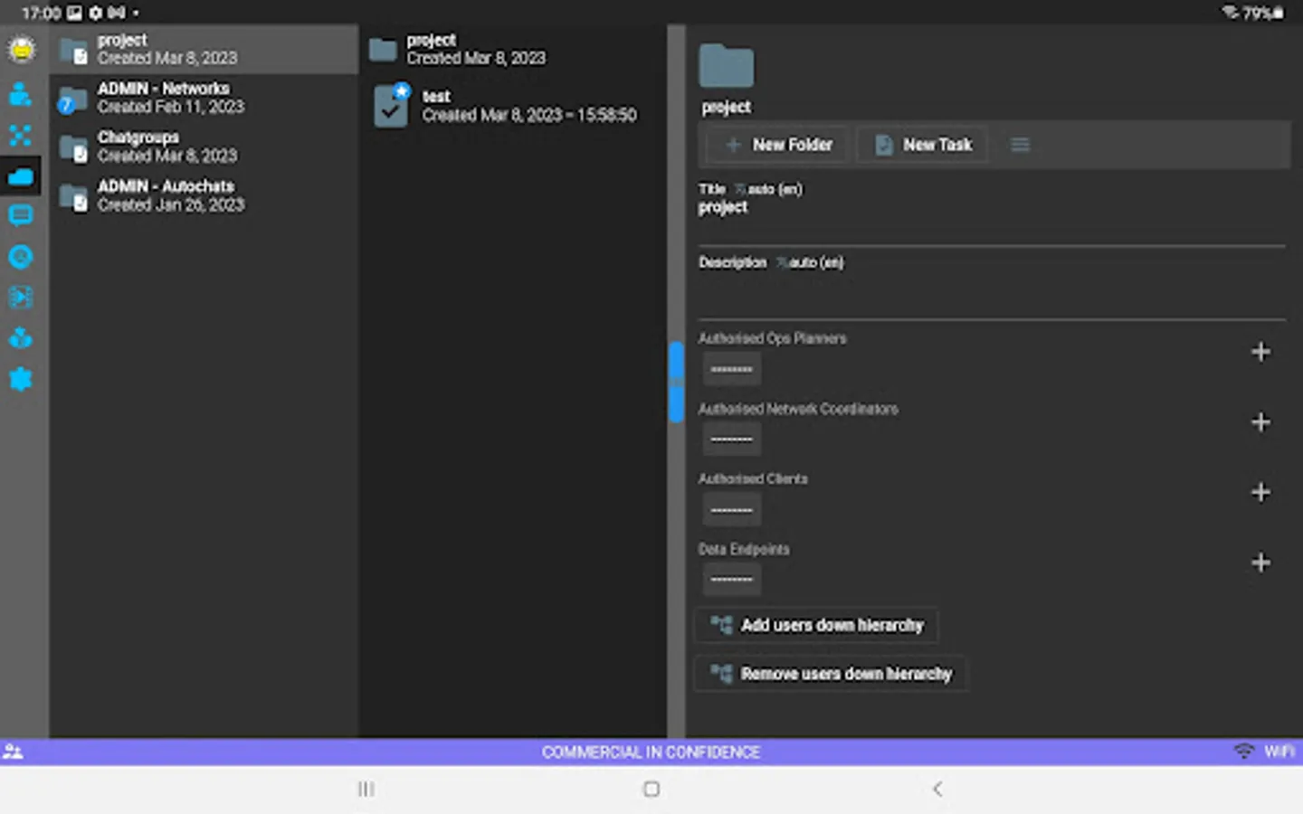Viewport: 1303px width, 814px height.
Task: Select the cloud icon in sidebar
Action: pyautogui.click(x=20, y=176)
